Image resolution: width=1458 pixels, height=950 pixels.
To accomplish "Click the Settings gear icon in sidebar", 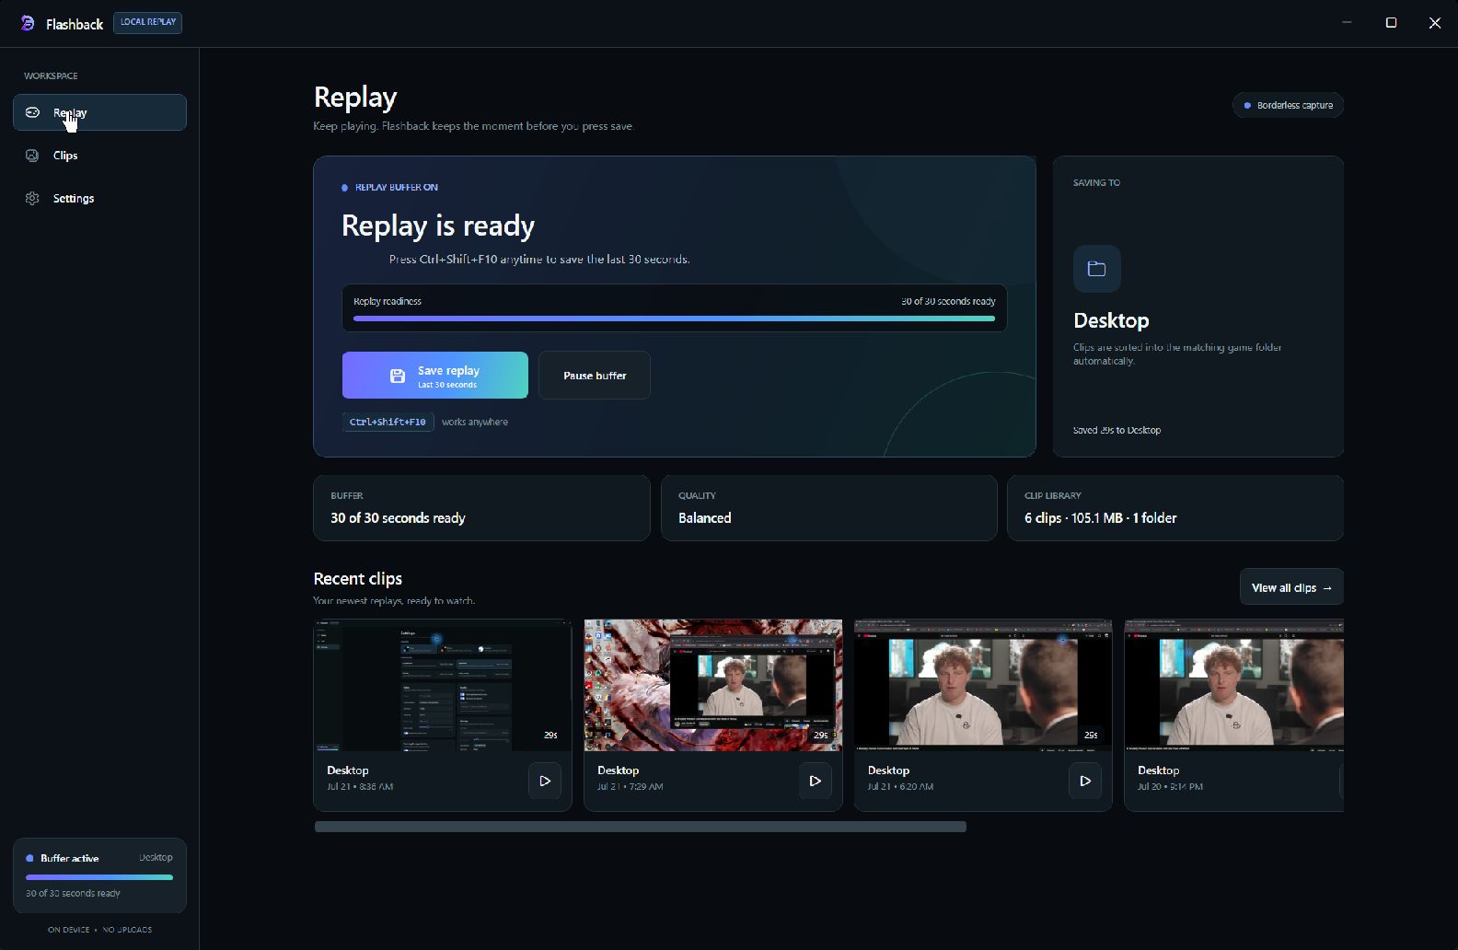I will [x=32, y=198].
